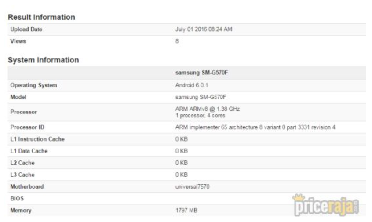The width and height of the screenshot is (372, 222).
Task: Click the Views label
Action: (18, 41)
